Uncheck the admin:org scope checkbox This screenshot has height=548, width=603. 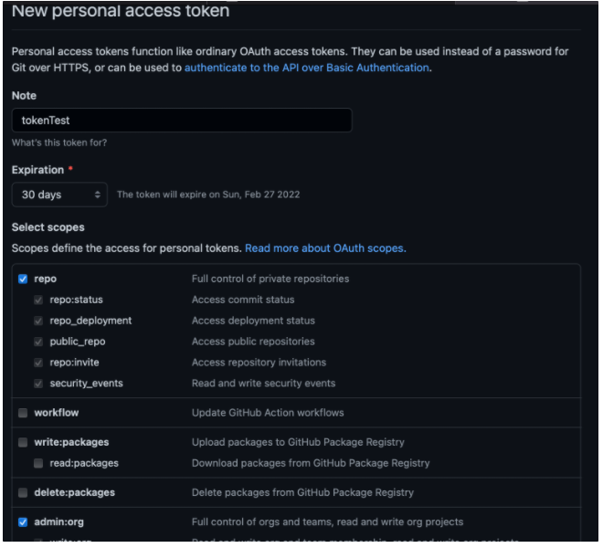coord(23,522)
